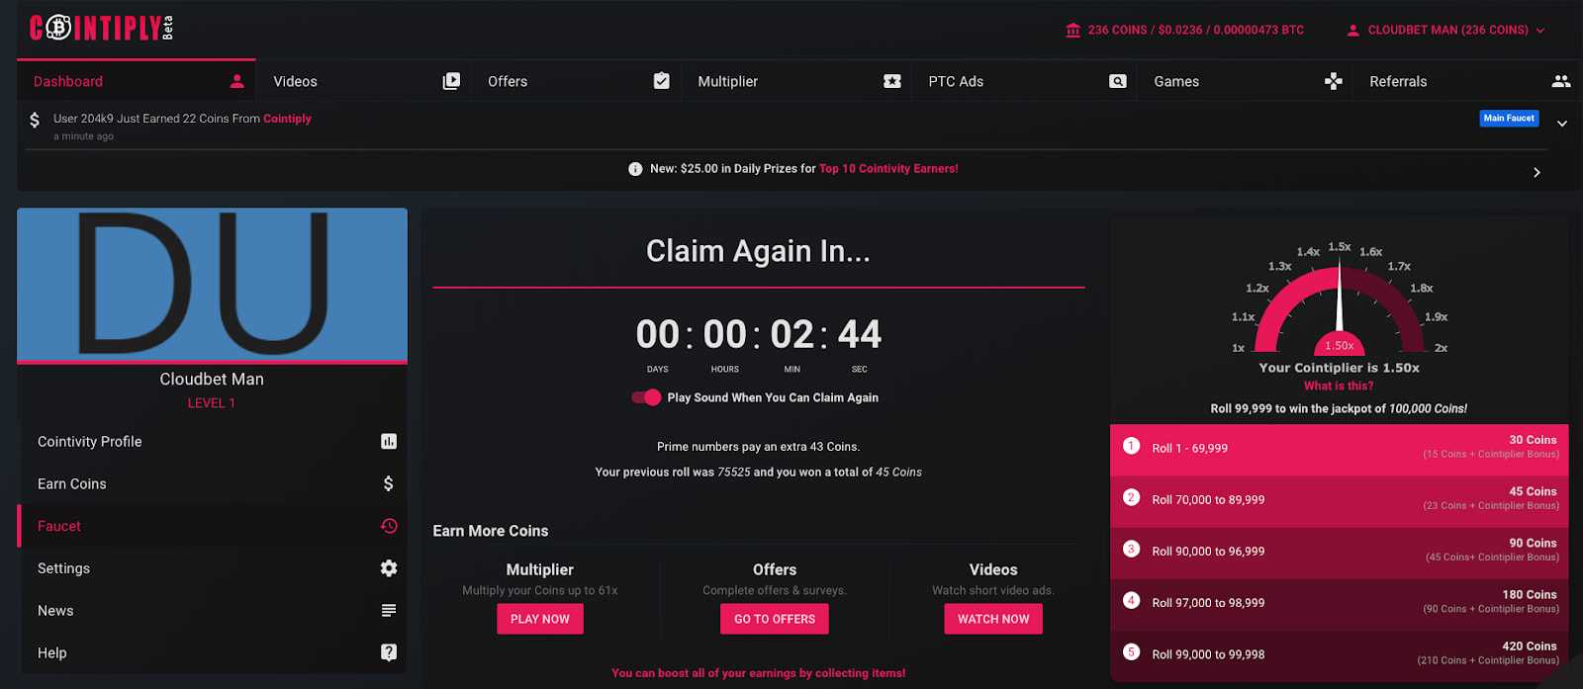This screenshot has width=1583, height=689.
Task: Click the info icon in announcement bar
Action: click(x=635, y=169)
